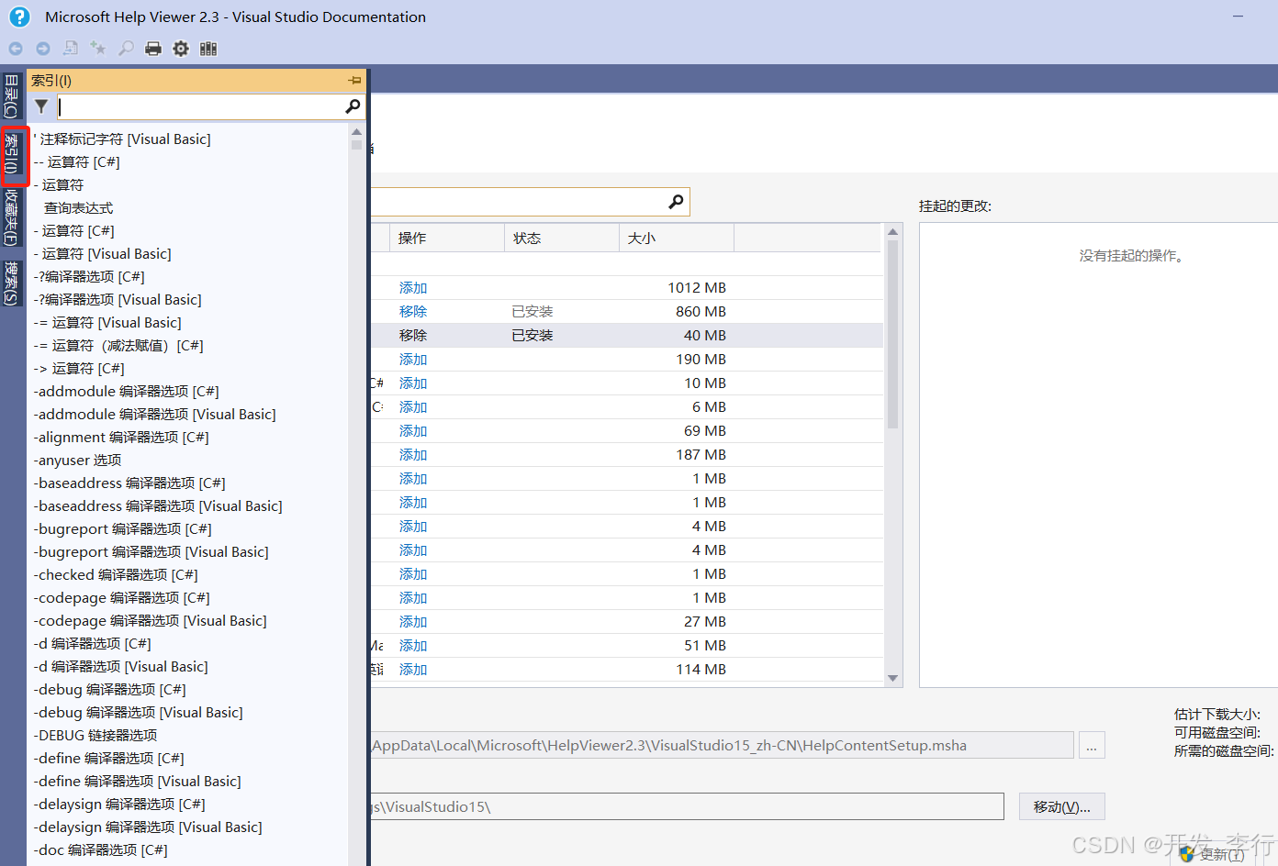Click the add-to-favorites star icon in toolbar
Image resolution: width=1278 pixels, height=866 pixels.
click(98, 49)
